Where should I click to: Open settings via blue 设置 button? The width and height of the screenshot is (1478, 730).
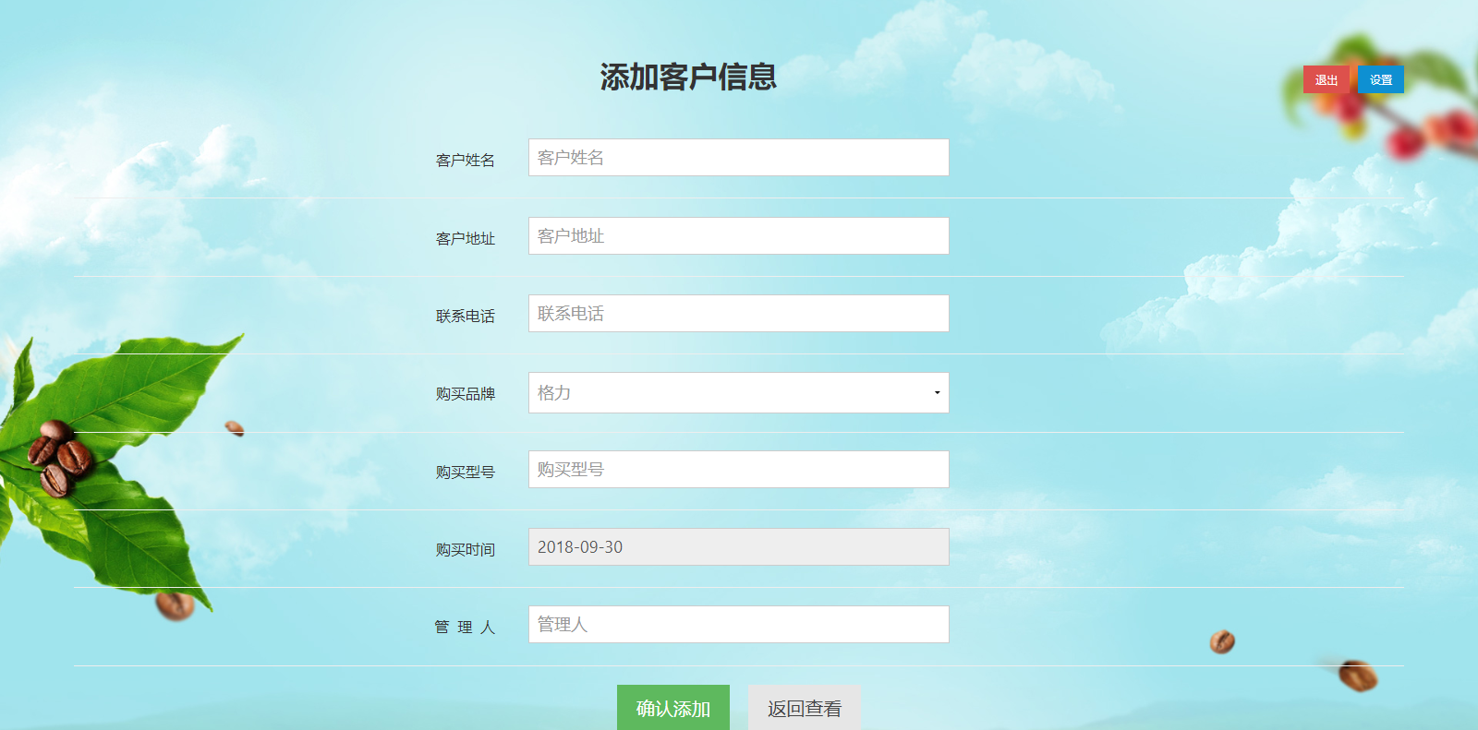coord(1381,80)
